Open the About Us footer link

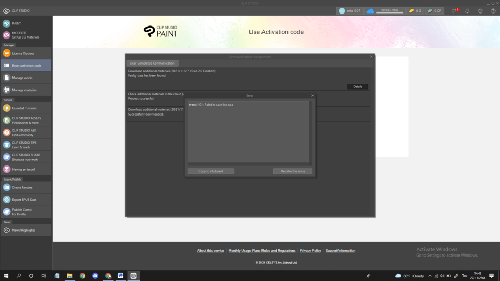290,262
